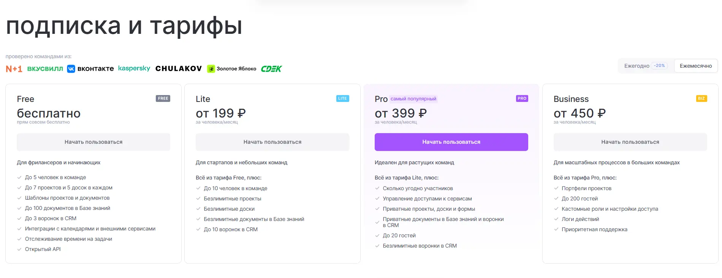The width and height of the screenshot is (722, 278).
Task: Click the CHULAKOV logo
Action: click(x=178, y=69)
